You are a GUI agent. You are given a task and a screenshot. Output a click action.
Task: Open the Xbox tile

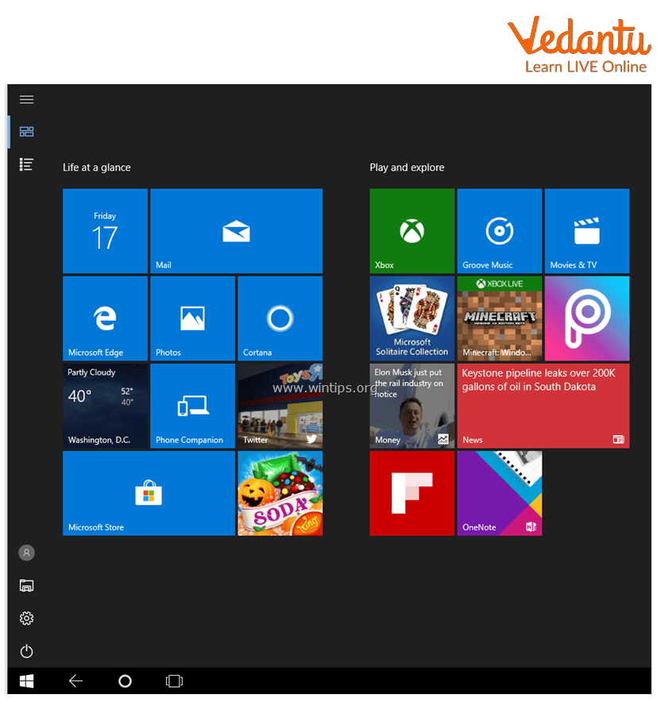point(412,231)
